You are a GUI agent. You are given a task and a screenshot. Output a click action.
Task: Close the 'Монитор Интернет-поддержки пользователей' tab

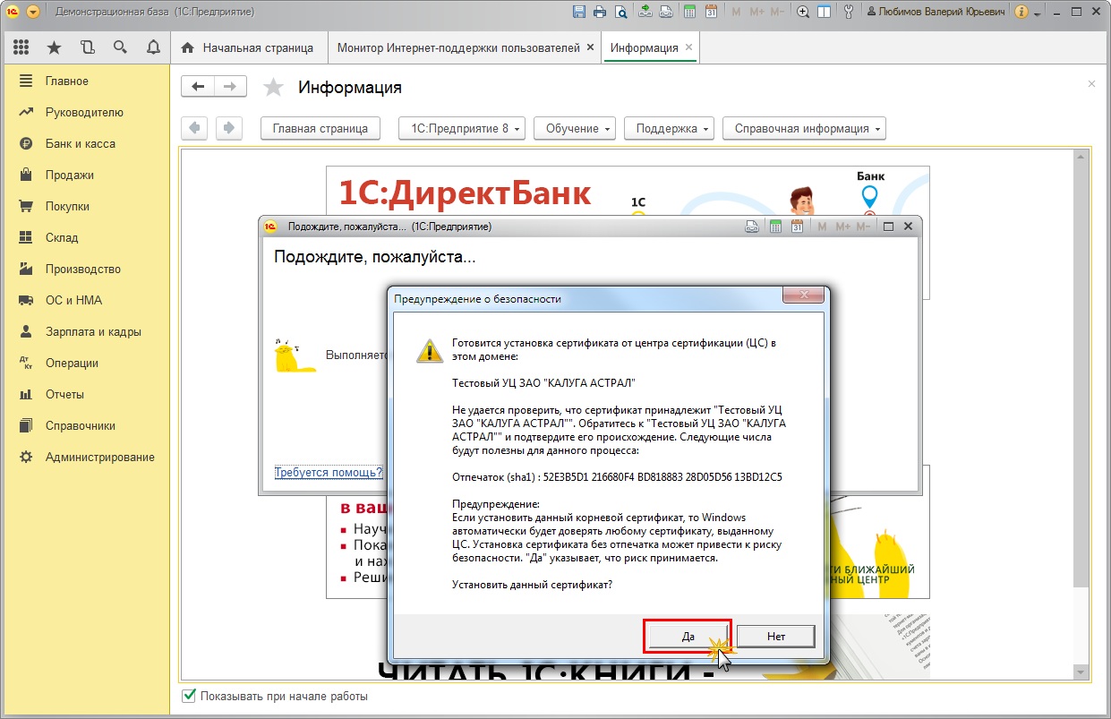[x=590, y=47]
